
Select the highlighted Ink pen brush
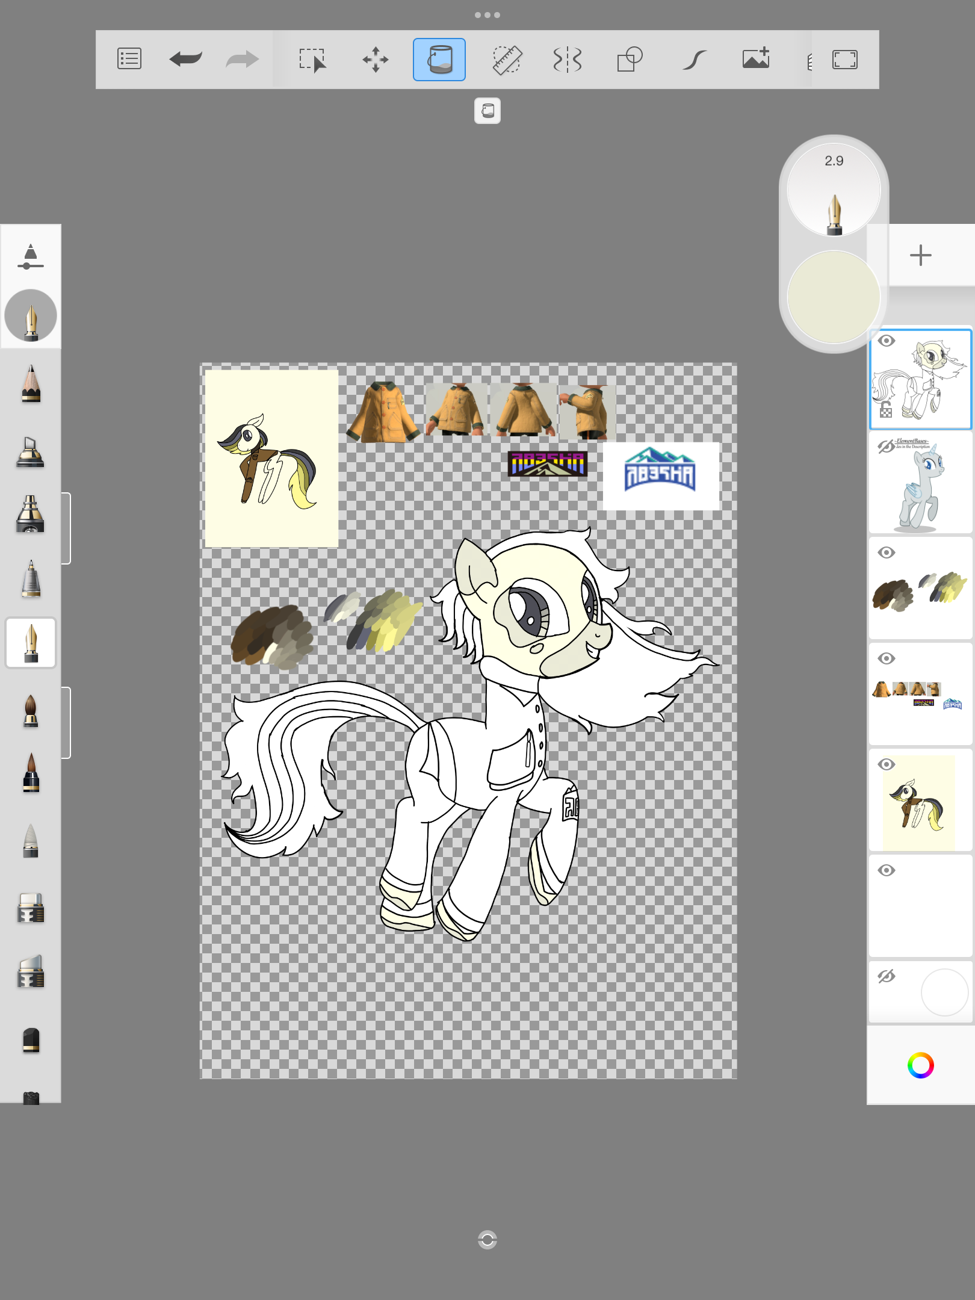coord(31,643)
